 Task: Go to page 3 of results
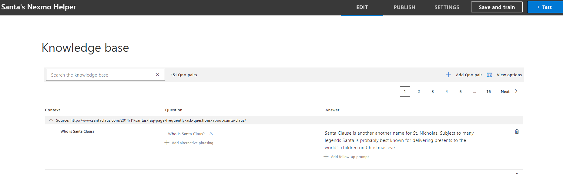pos(433,91)
